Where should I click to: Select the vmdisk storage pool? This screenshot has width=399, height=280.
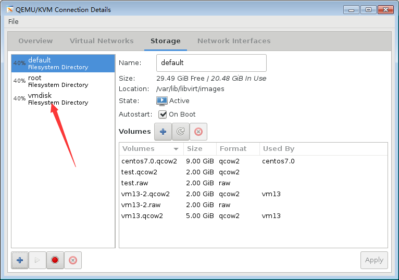coord(63,99)
